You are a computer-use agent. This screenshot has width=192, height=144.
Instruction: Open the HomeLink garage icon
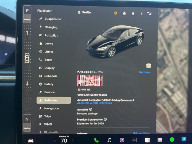click(x=124, y=13)
